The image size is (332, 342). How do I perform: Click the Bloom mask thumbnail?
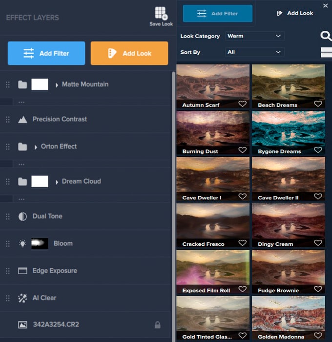[x=40, y=243]
